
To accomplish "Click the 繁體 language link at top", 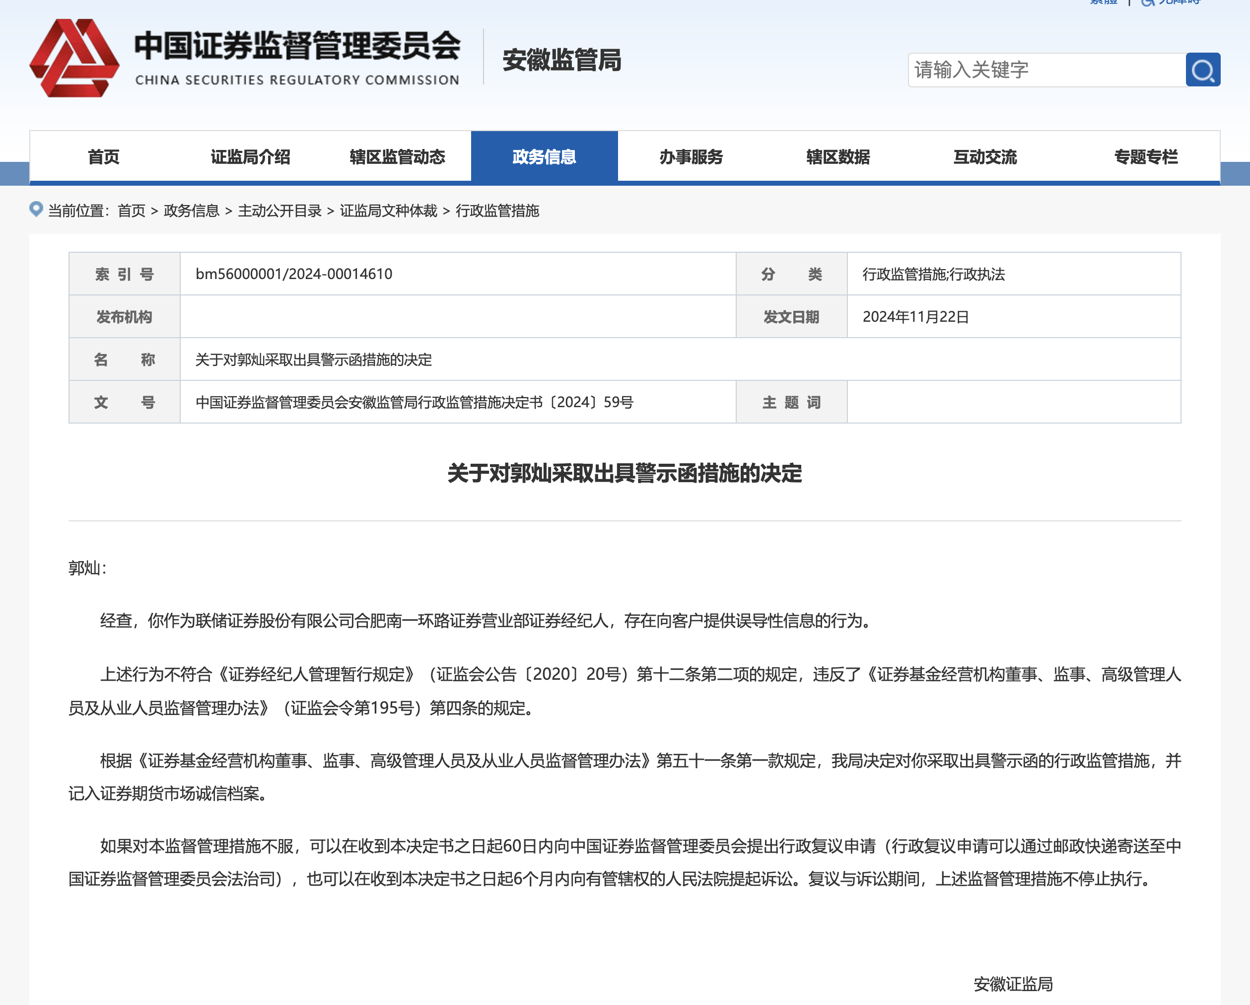I will 1104,2.
